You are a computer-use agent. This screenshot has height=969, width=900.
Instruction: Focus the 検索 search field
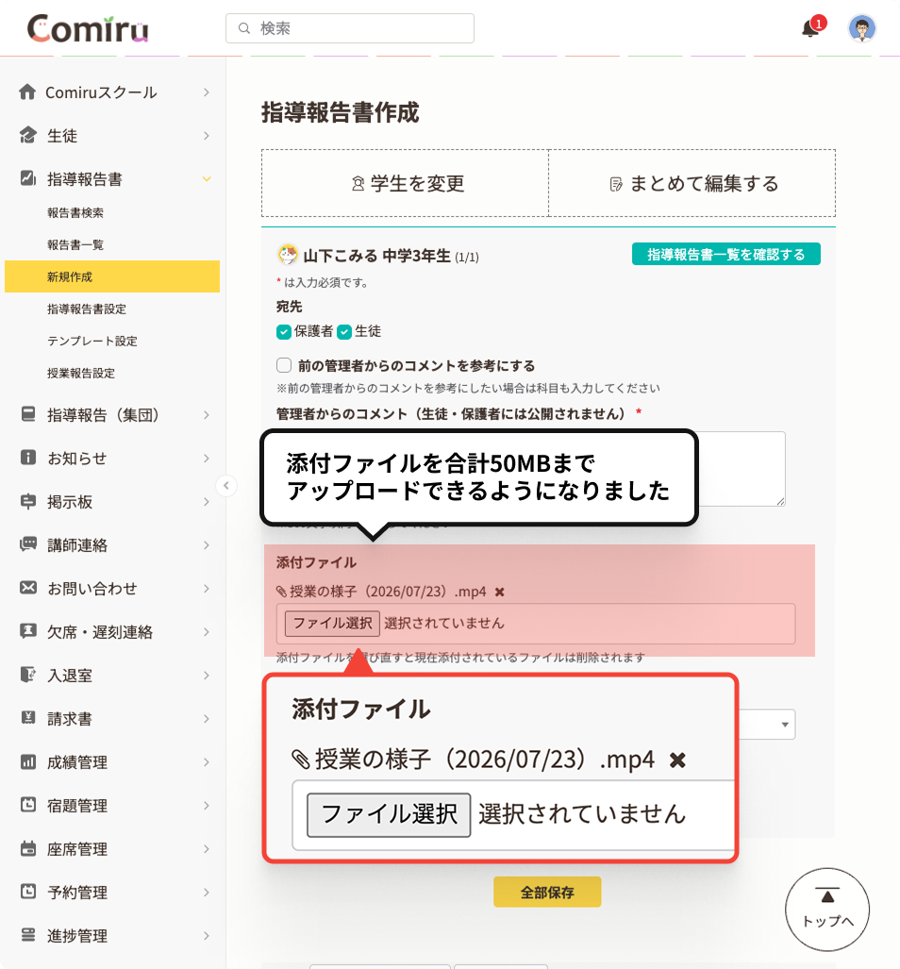pos(350,28)
